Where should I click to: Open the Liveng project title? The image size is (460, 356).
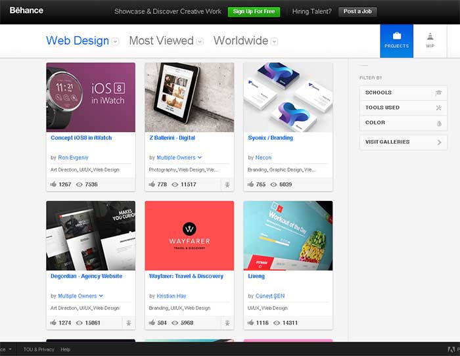[x=256, y=277]
